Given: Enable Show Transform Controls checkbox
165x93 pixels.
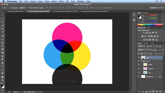Looking at the screenshot, I should point(28,8).
